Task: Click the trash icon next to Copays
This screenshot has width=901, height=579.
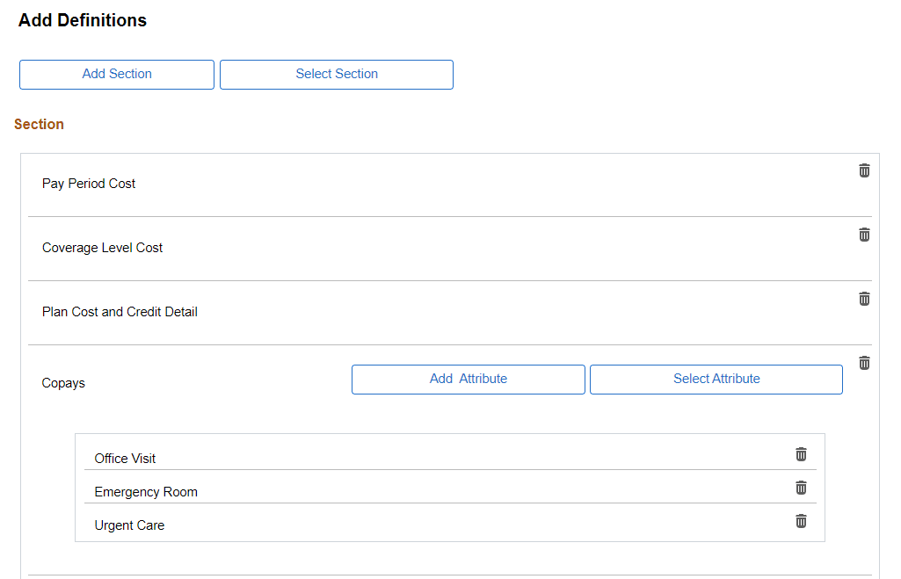Action: (x=864, y=362)
